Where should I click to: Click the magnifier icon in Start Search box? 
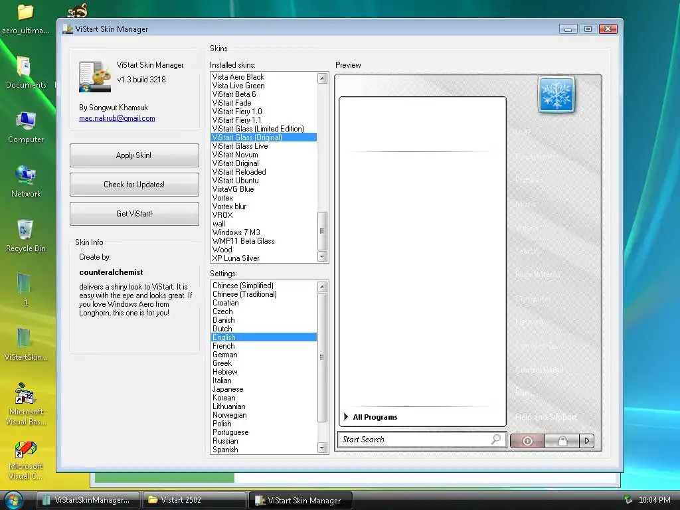[x=495, y=440]
